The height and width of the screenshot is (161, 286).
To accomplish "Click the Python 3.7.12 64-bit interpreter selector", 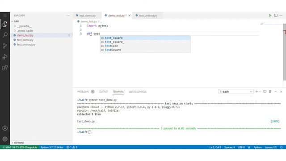I will 52,147.
